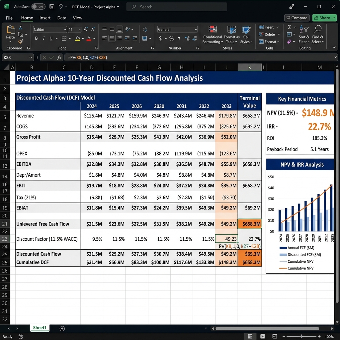Open the Data ribbon tab

click(x=62, y=18)
